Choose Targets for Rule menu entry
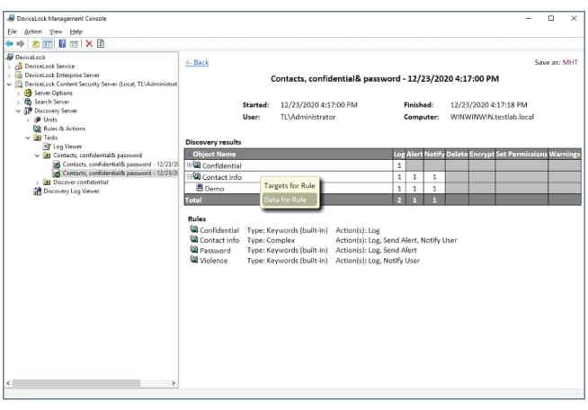 pyautogui.click(x=288, y=186)
